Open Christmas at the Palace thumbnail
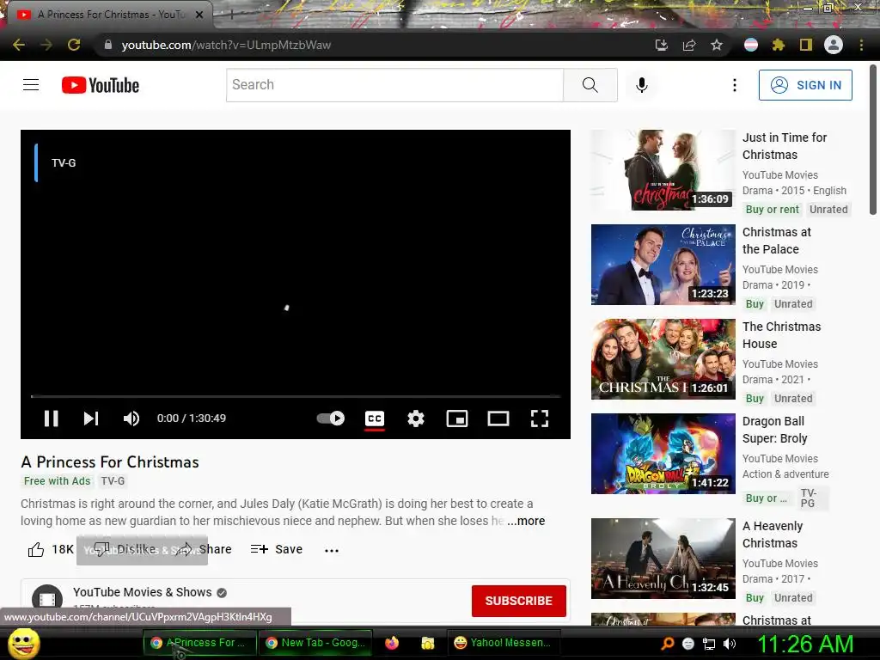 click(663, 265)
